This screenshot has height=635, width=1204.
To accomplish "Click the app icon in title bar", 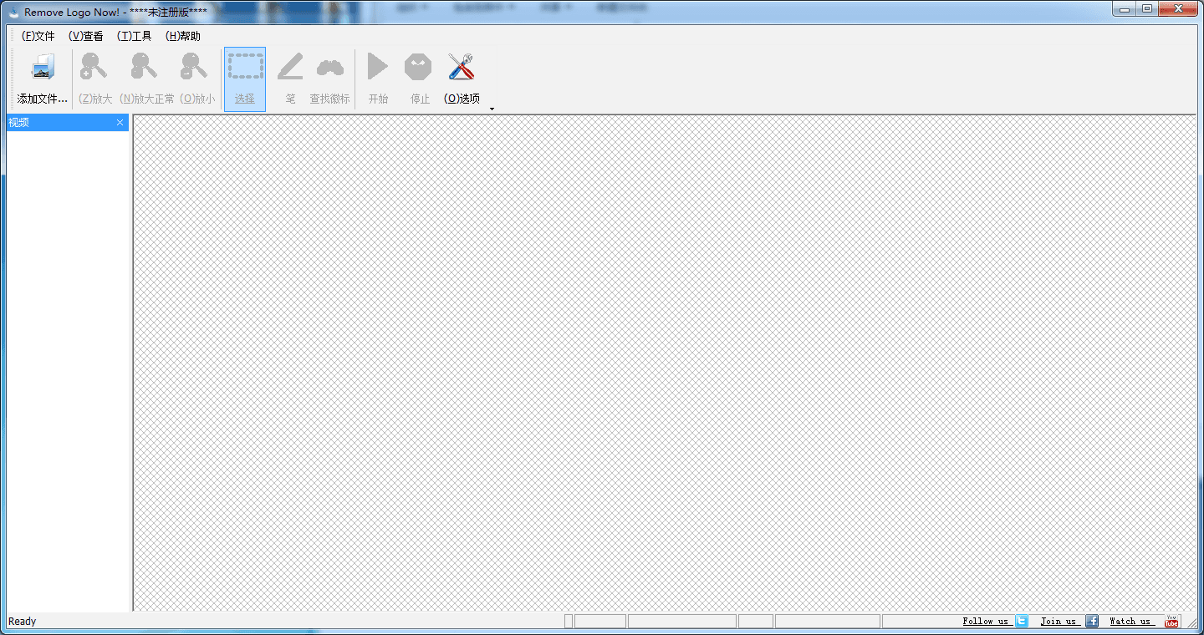I will click(x=13, y=12).
